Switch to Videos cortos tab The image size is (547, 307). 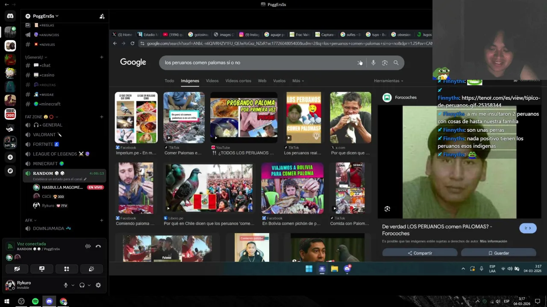pos(238,81)
